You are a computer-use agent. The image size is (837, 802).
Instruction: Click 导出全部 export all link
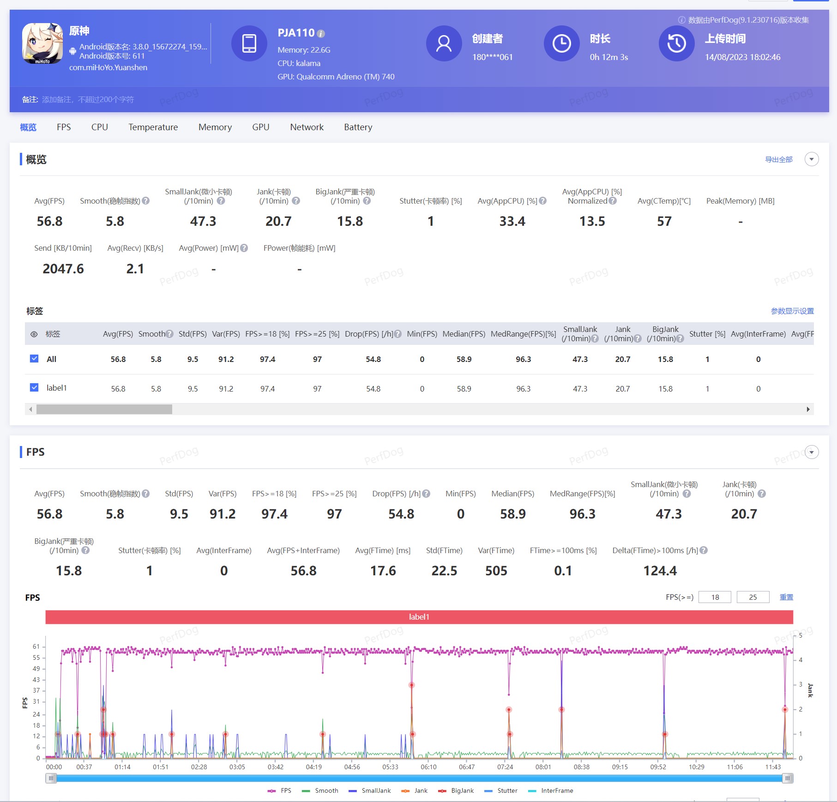pos(779,159)
